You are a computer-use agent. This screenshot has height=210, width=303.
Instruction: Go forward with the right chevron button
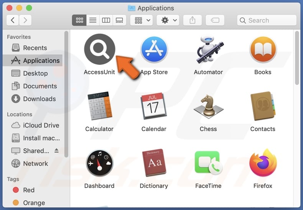click(x=25, y=20)
